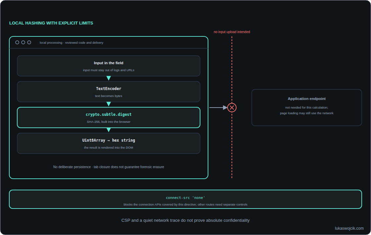Click the red blocked-connection X icon
Screen dimensions: 371x235
(x=232, y=108)
